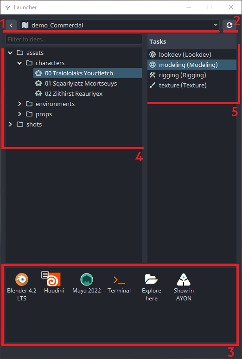Open the demo_Commercial project dropdown arrow
Screen dimensions: 242x359
coord(216,25)
